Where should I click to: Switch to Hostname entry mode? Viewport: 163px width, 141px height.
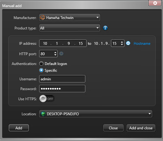pyautogui.click(x=142, y=44)
